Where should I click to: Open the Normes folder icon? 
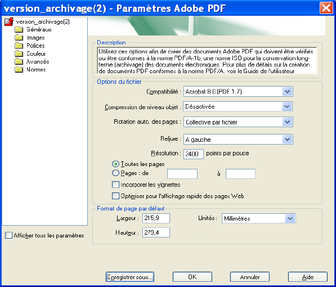pos(19,69)
